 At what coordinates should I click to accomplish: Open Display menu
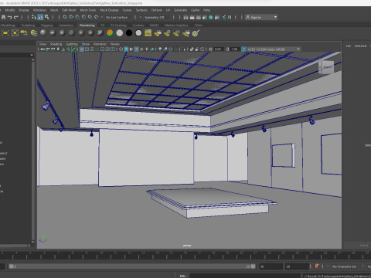[x=24, y=10]
